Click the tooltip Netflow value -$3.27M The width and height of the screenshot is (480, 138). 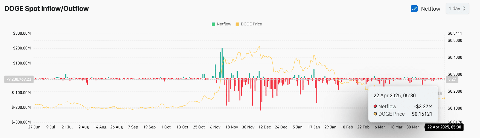point(423,107)
